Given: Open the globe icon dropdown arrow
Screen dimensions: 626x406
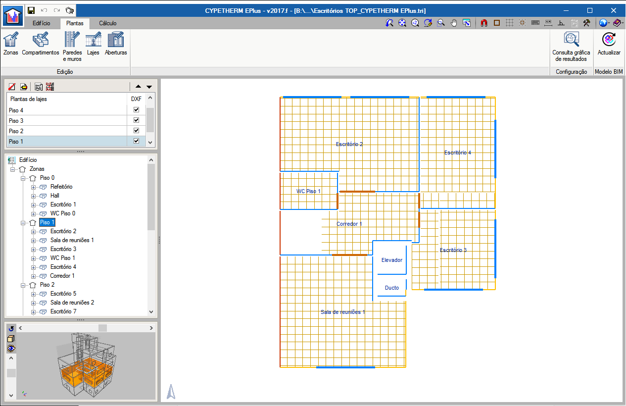Looking at the screenshot, I should click(x=609, y=23).
